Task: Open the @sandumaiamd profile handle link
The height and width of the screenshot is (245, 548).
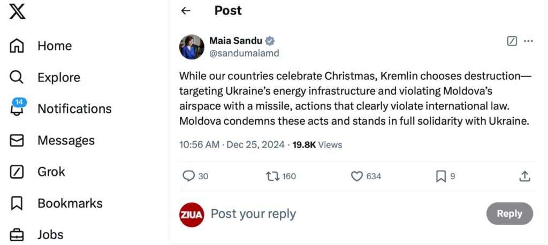Action: coord(244,53)
